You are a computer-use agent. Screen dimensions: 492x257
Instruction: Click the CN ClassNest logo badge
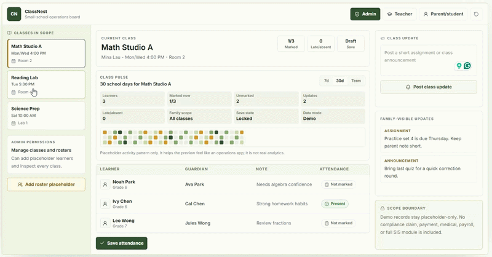point(14,14)
